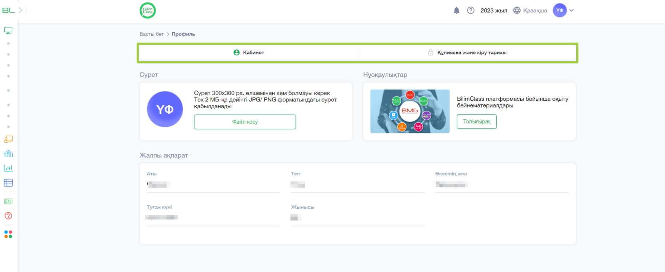This screenshot has height=272, width=665.
Task: Open notifications bell
Action: point(457,11)
